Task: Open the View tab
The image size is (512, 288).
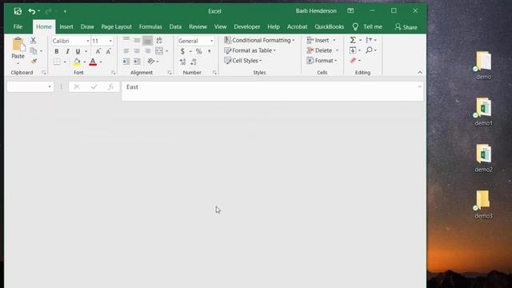Action: (221, 26)
